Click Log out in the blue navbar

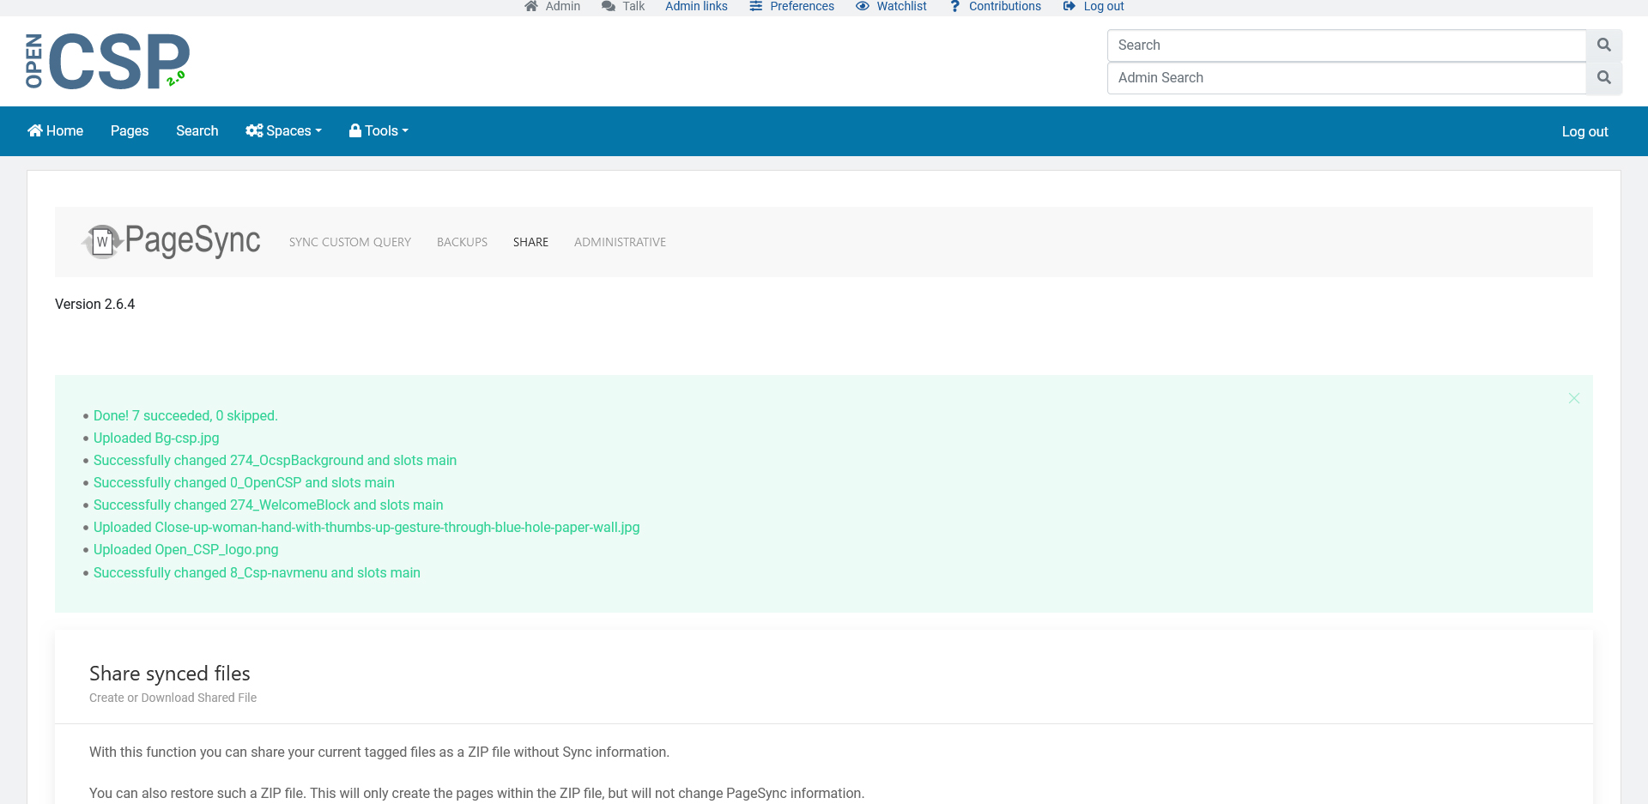pyautogui.click(x=1584, y=132)
